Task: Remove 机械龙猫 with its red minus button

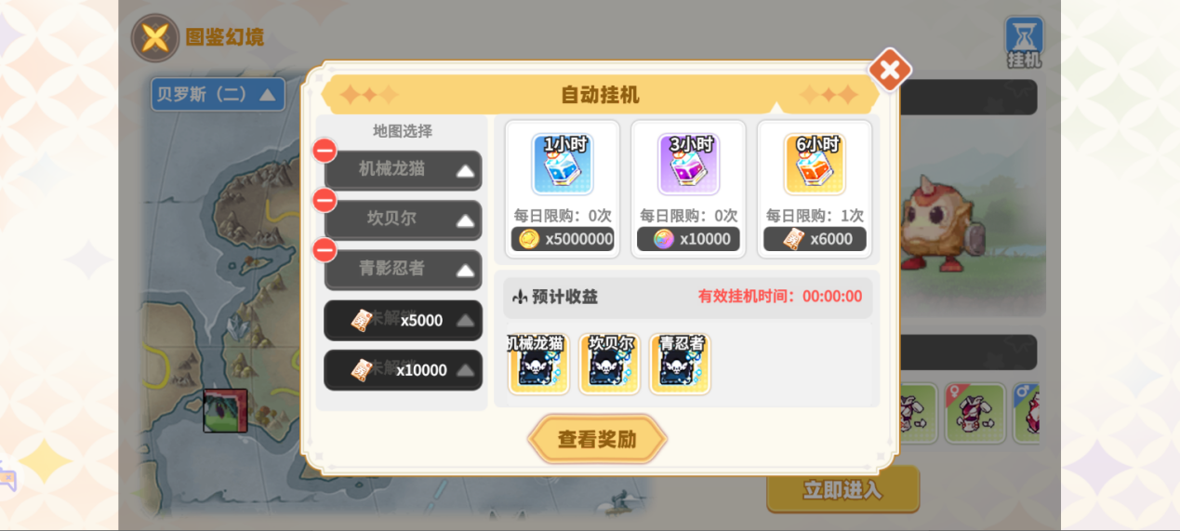Action: click(x=325, y=150)
